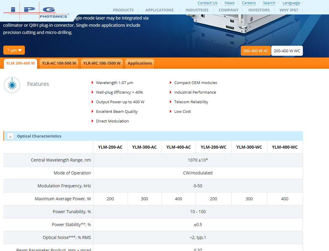Select the orange Applications tab
The width and height of the screenshot is (329, 251).
pyautogui.click(x=140, y=63)
